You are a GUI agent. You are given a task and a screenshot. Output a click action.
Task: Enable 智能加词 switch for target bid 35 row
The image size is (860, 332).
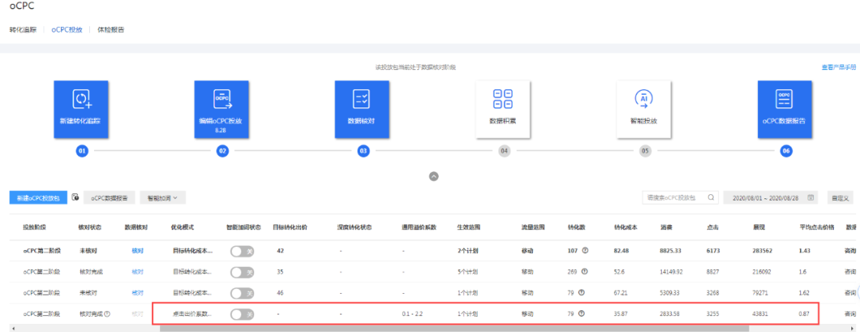[241, 271]
